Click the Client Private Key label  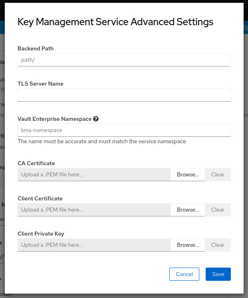click(41, 234)
